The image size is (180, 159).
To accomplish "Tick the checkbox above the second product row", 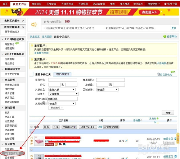I will pyautogui.click(x=31, y=150).
